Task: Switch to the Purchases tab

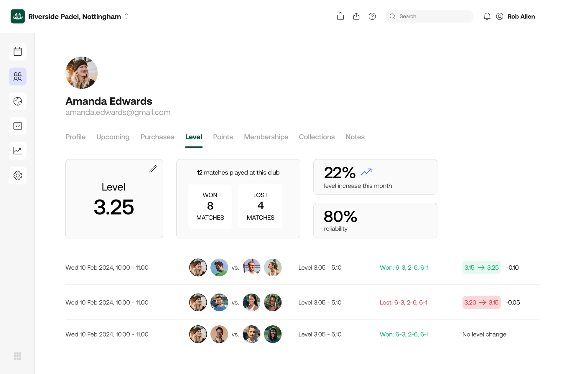Action: 157,137
